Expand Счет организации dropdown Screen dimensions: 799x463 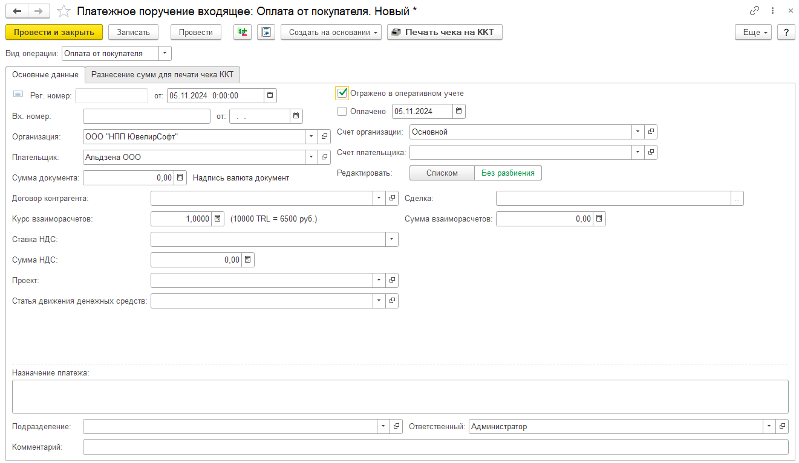click(x=638, y=132)
